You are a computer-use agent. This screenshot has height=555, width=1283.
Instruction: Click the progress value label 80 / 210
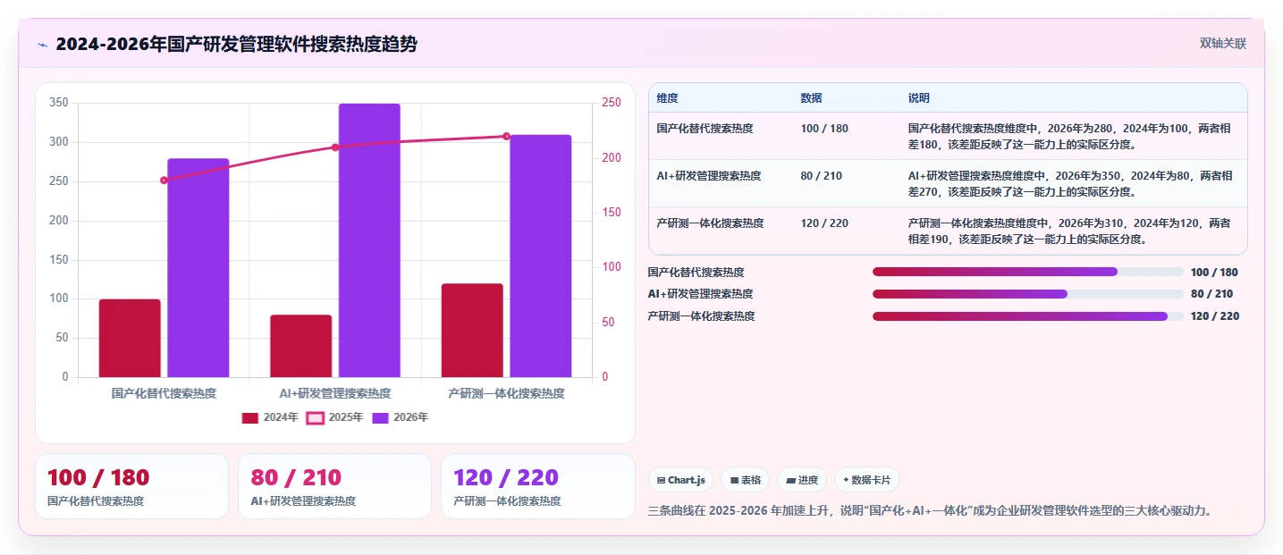pos(1211,294)
